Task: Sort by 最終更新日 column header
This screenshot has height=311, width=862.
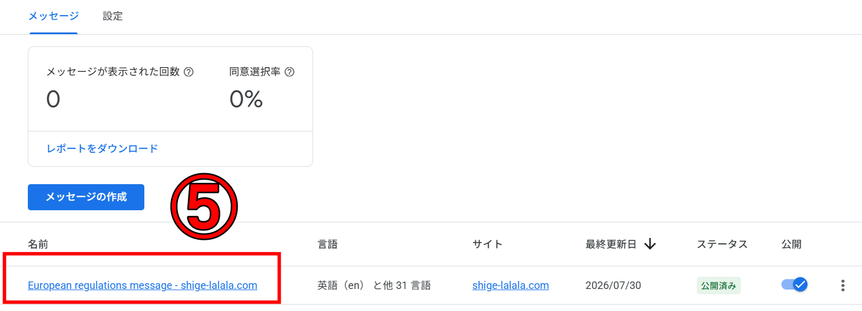Action: click(611, 244)
